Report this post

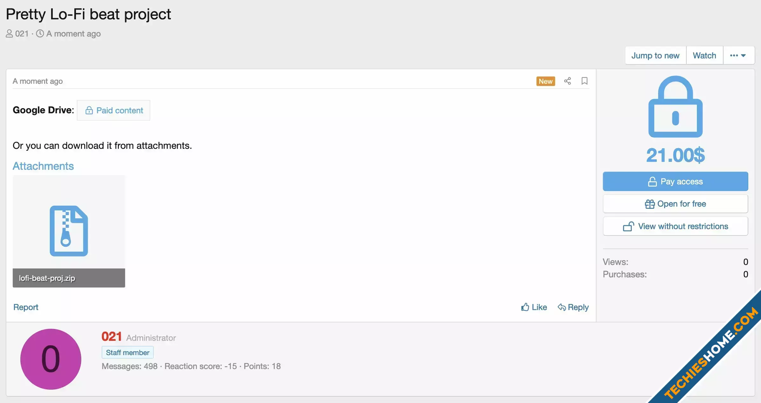tap(26, 307)
